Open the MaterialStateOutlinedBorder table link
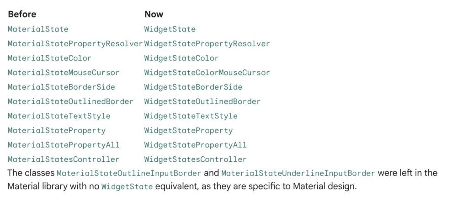This screenshot has width=468, height=197. [71, 101]
